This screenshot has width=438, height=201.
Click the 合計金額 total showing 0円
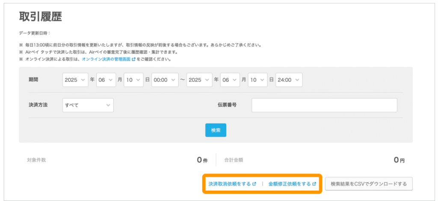coord(399,160)
